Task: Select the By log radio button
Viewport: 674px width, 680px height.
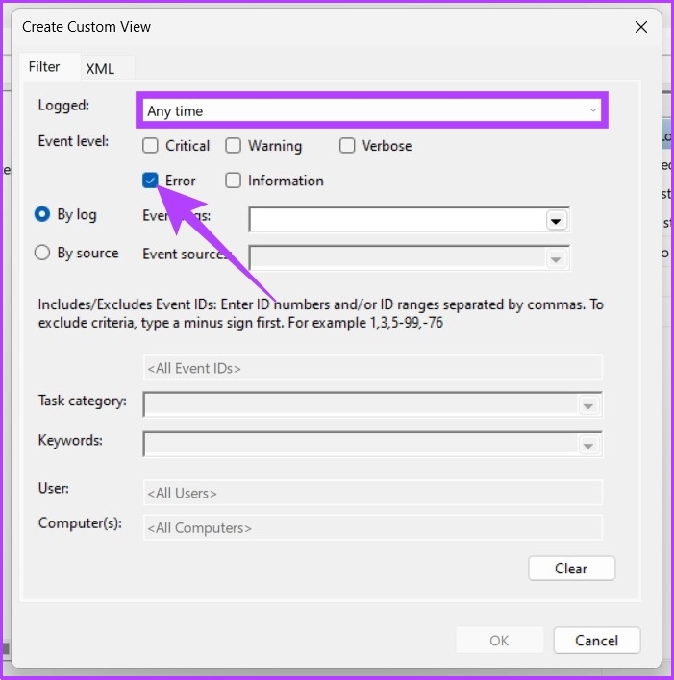Action: click(42, 214)
